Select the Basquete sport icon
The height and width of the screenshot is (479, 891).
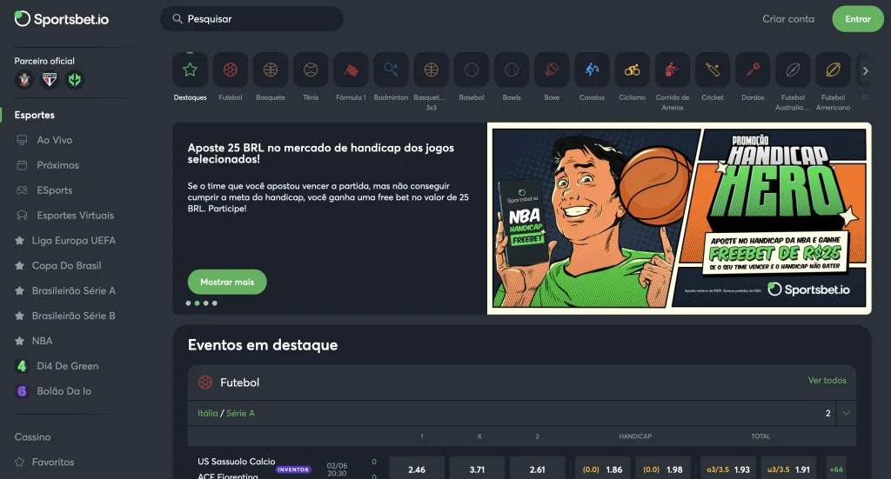pos(271,70)
